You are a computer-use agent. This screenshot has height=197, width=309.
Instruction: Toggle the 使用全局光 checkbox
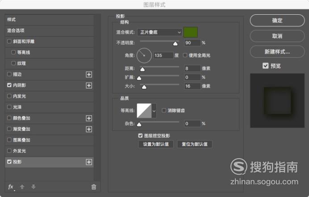tap(185, 55)
